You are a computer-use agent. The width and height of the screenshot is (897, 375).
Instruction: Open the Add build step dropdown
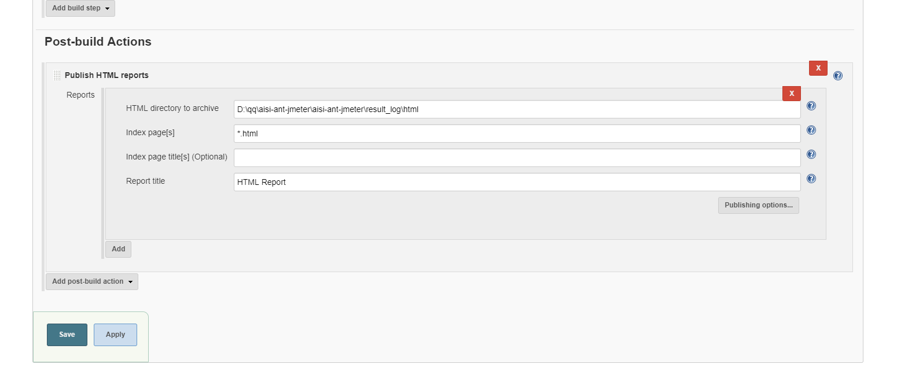(80, 8)
